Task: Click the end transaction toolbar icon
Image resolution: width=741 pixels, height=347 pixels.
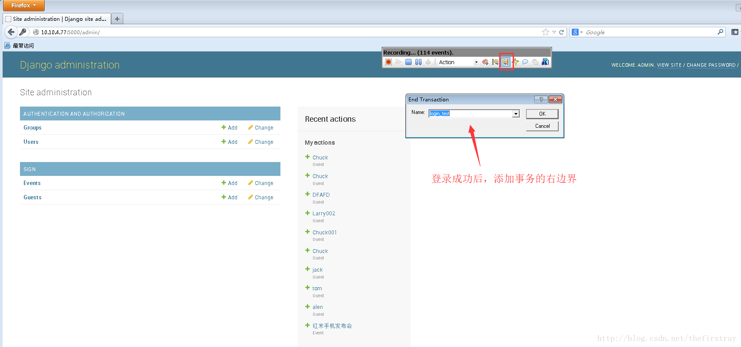Action: pyautogui.click(x=505, y=62)
